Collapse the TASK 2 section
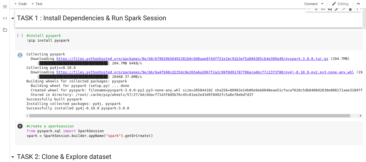Viewport: 366px width, 162px height. (x=12, y=157)
